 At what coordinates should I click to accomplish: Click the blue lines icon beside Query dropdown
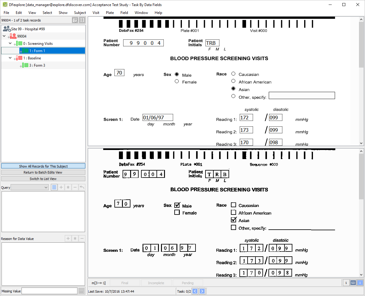[x=54, y=187]
